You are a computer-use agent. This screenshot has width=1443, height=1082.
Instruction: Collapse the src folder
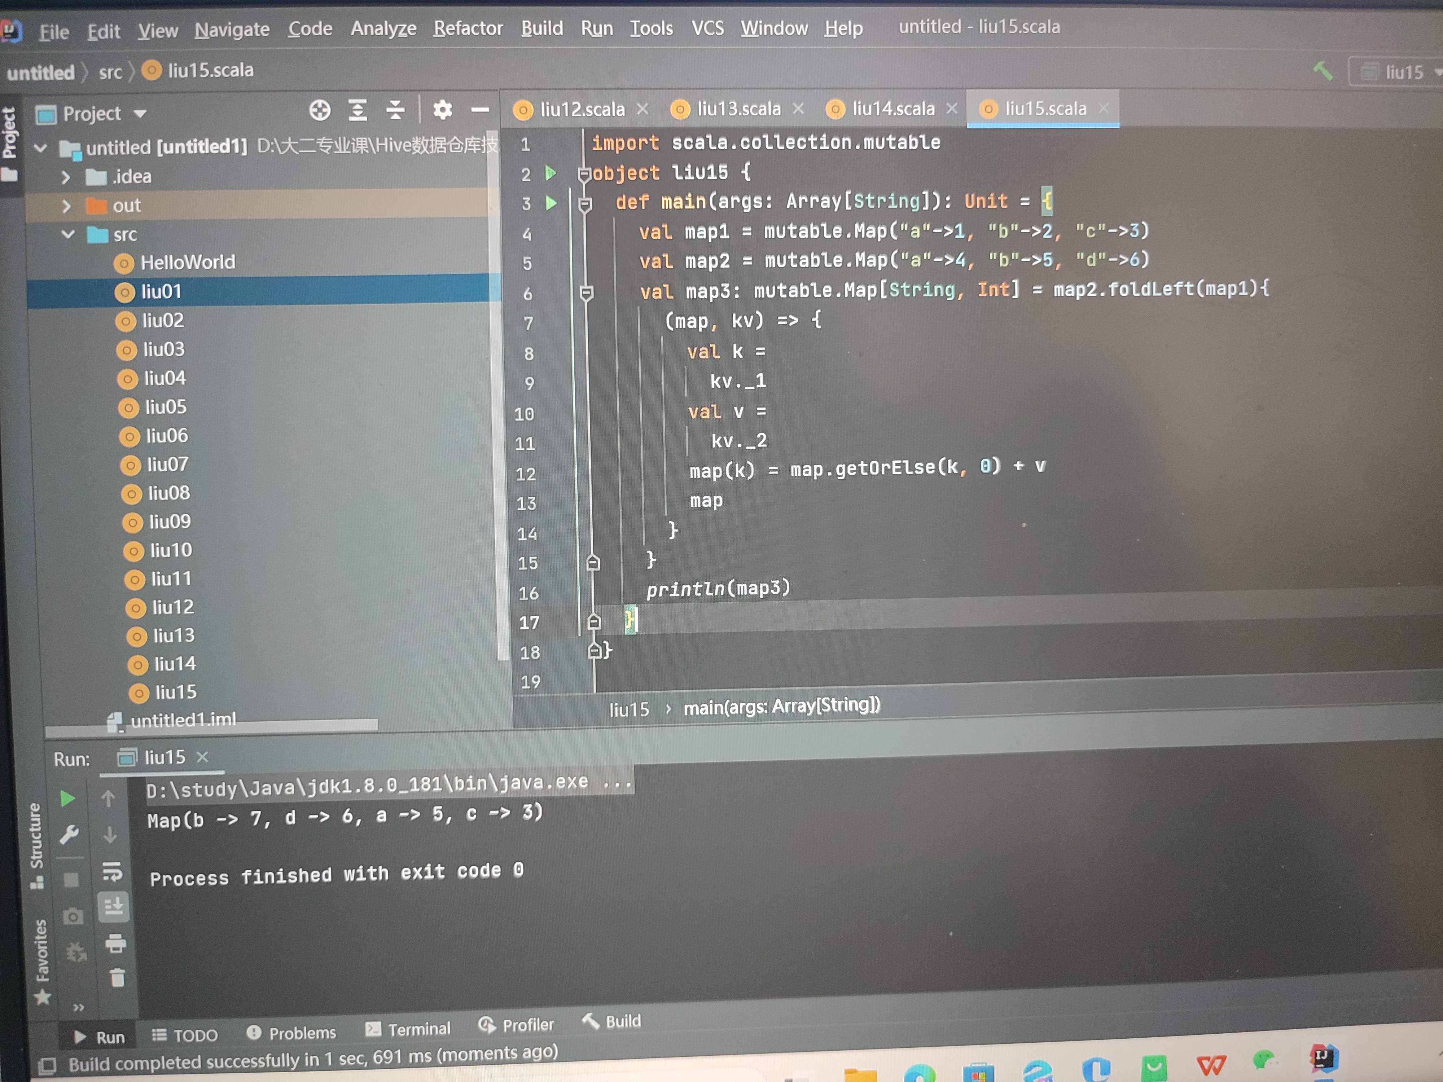pyautogui.click(x=68, y=234)
